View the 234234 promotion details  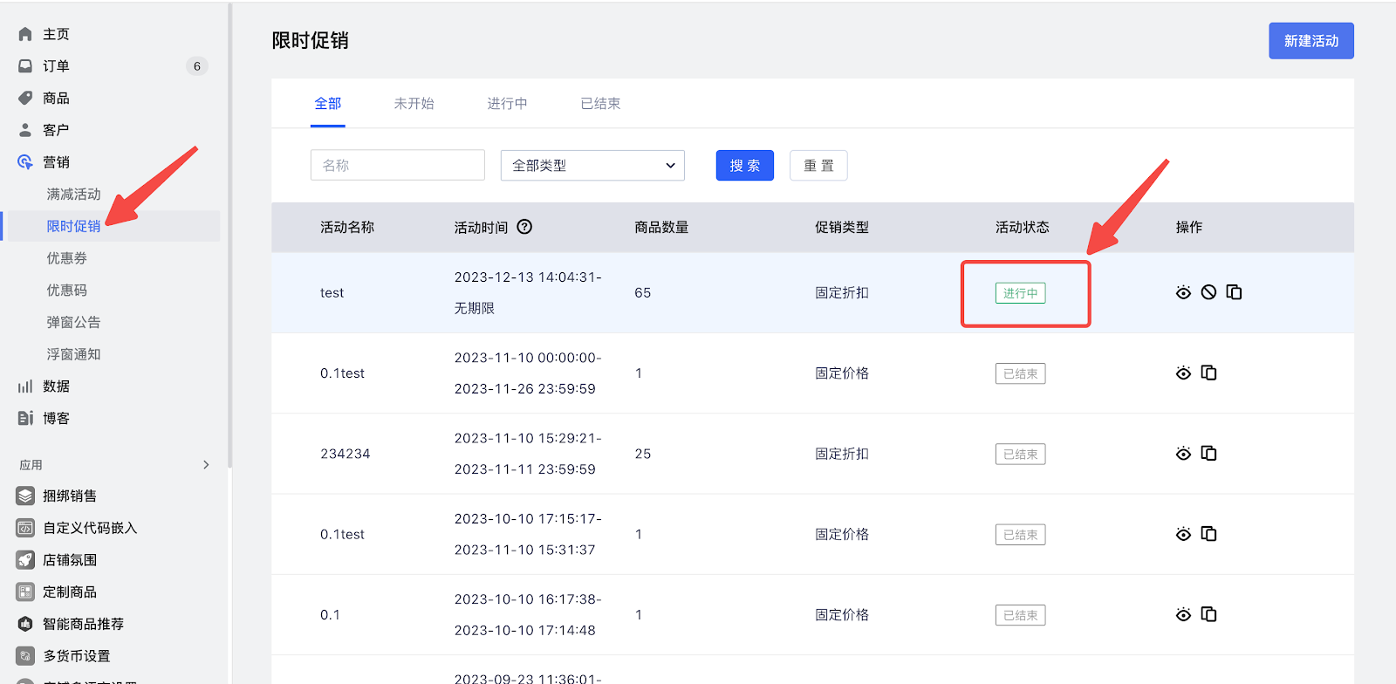[x=1183, y=454]
